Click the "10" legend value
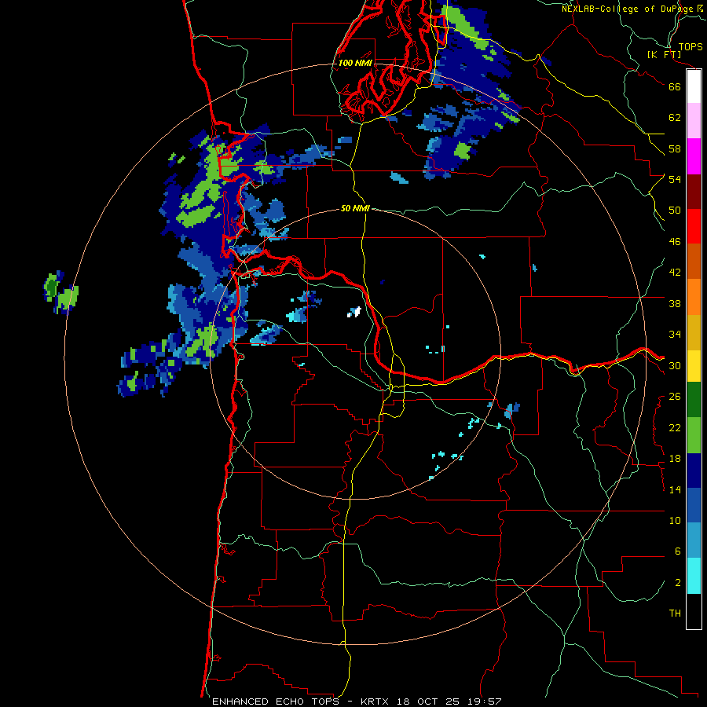 pyautogui.click(x=675, y=520)
